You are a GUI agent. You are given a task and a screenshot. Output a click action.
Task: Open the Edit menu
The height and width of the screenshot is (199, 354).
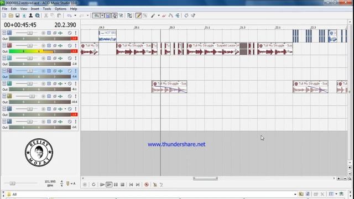click(13, 9)
